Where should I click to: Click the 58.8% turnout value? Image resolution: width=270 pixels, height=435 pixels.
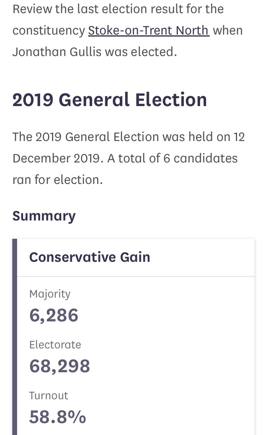58,417
